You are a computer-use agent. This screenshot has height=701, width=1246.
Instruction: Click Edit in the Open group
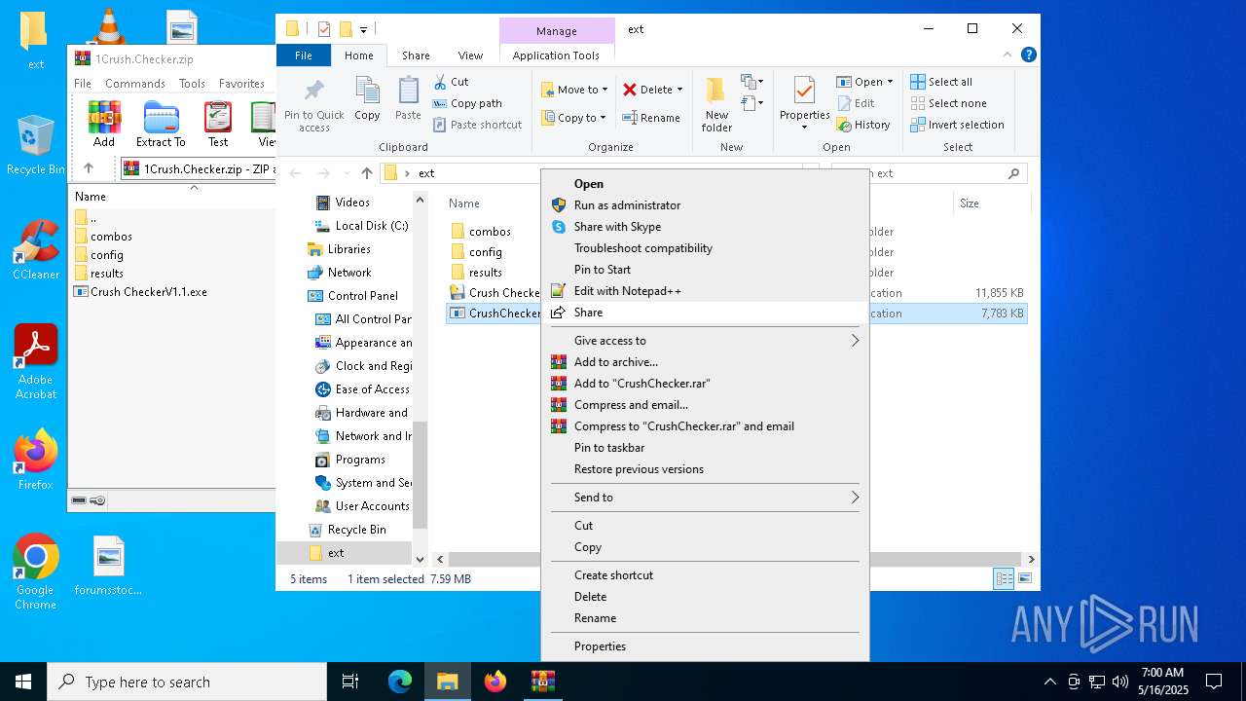pos(855,103)
